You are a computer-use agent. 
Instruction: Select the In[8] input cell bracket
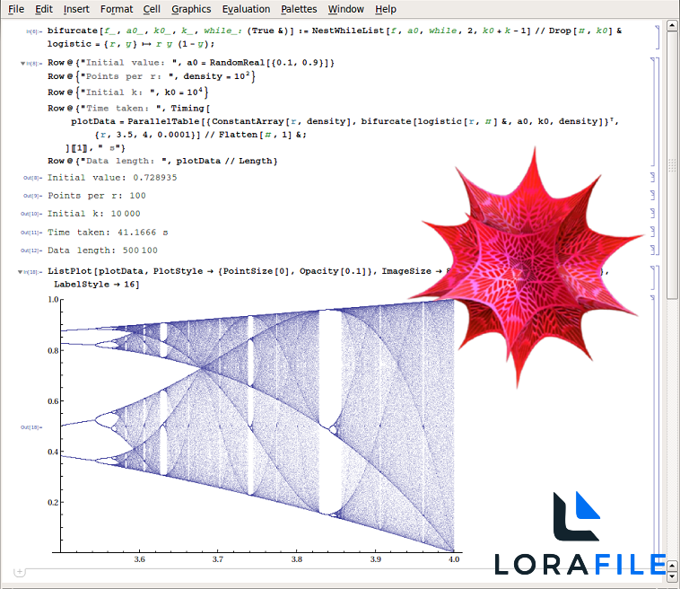click(x=653, y=111)
